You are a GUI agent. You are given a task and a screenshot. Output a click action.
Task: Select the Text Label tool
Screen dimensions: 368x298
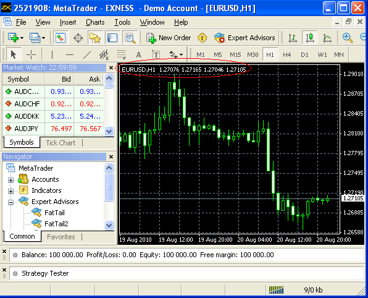pyautogui.click(x=156, y=55)
